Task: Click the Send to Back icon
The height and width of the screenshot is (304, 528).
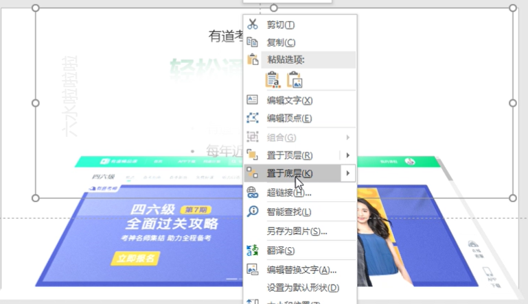Action: [x=252, y=173]
